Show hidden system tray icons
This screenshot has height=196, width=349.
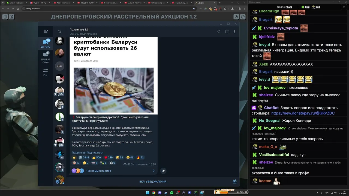click(318, 193)
